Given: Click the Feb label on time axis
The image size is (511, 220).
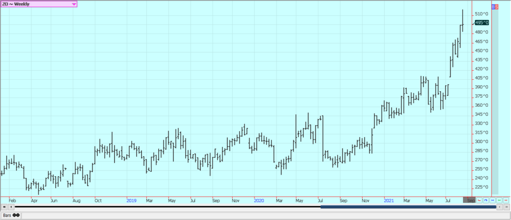Looking at the screenshot, I should pyautogui.click(x=12, y=201).
